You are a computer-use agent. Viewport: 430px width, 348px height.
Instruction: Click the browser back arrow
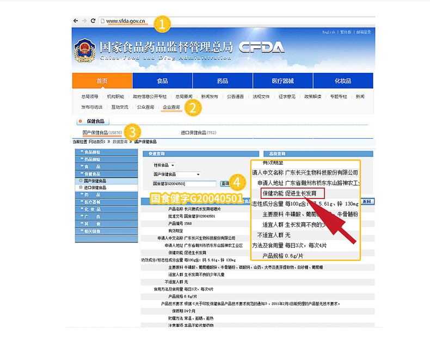(x=75, y=21)
